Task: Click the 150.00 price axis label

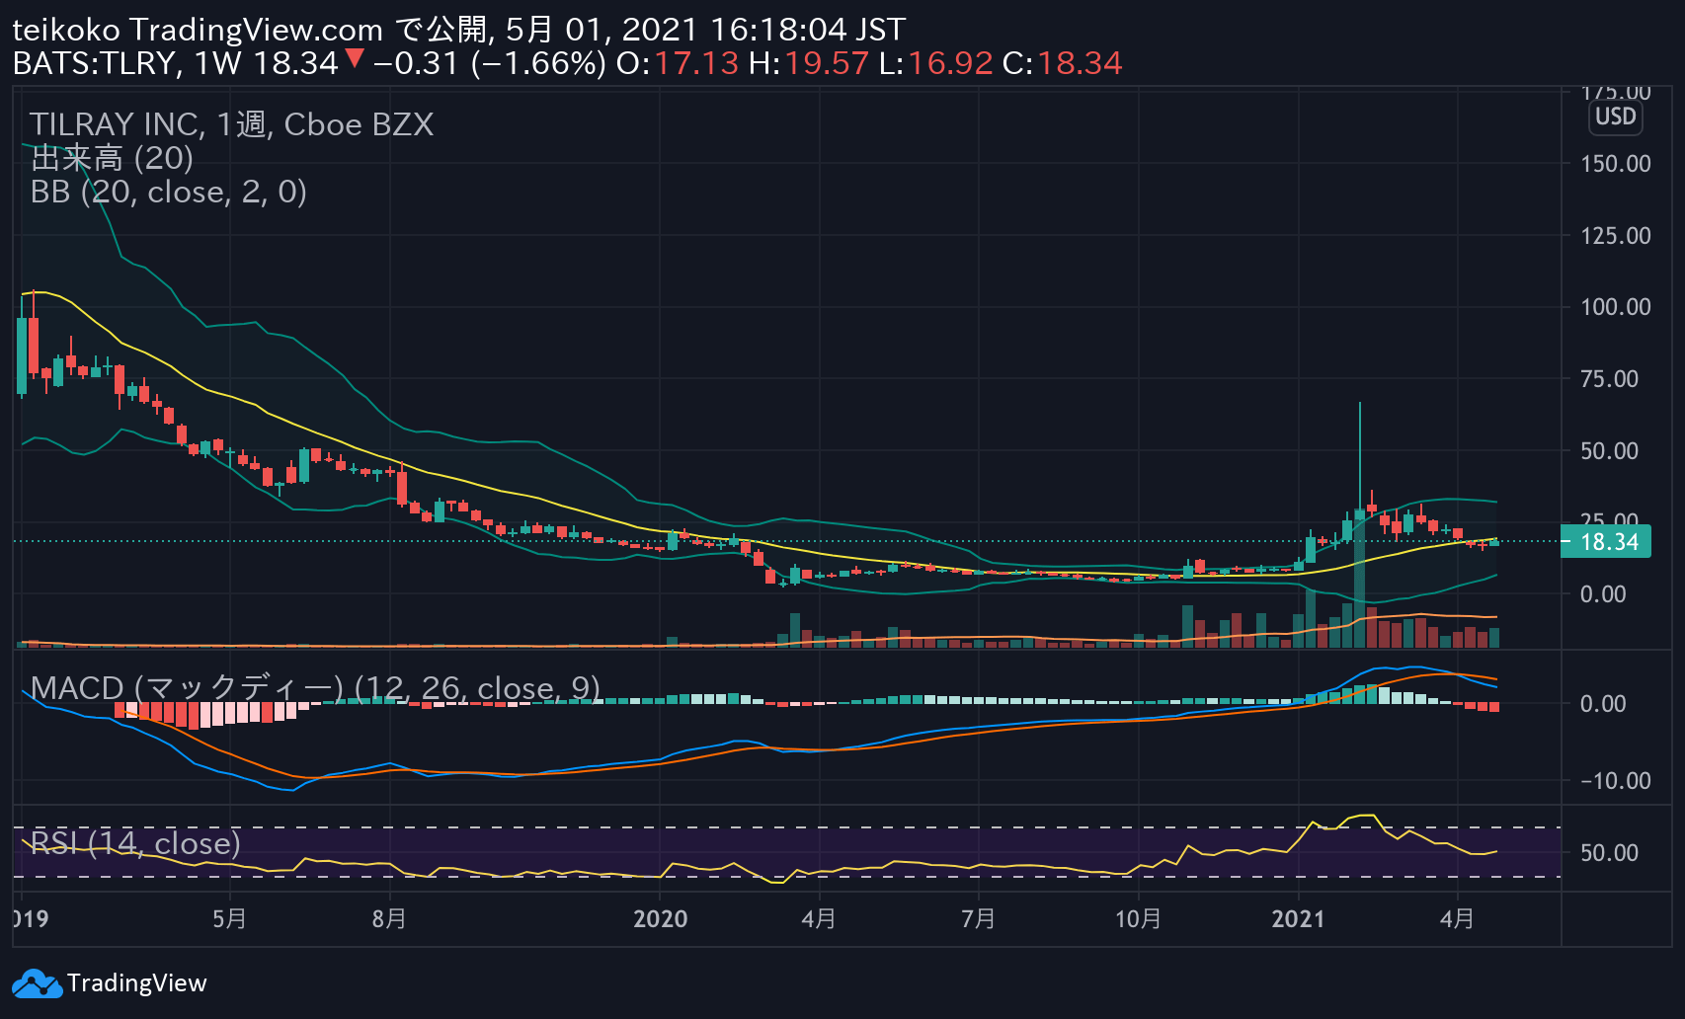Action: 1615,164
